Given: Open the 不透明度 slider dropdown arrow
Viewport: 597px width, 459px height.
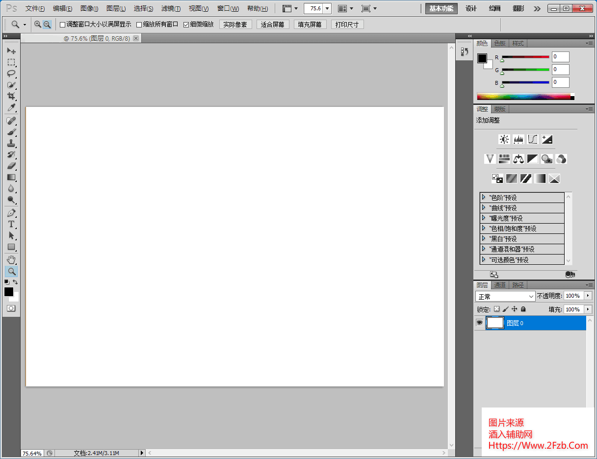Looking at the screenshot, I should point(588,296).
